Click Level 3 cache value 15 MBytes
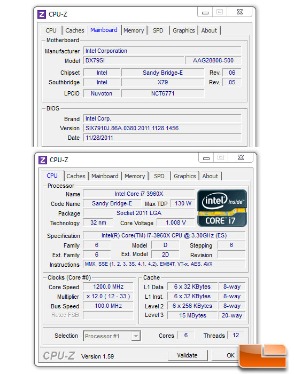Viewport: 294px width, 374px height. 192,315
